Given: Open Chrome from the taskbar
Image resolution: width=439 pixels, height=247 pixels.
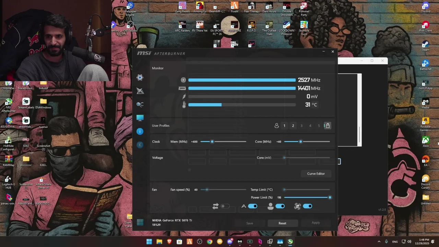Looking at the screenshot, I should [x=210, y=242].
